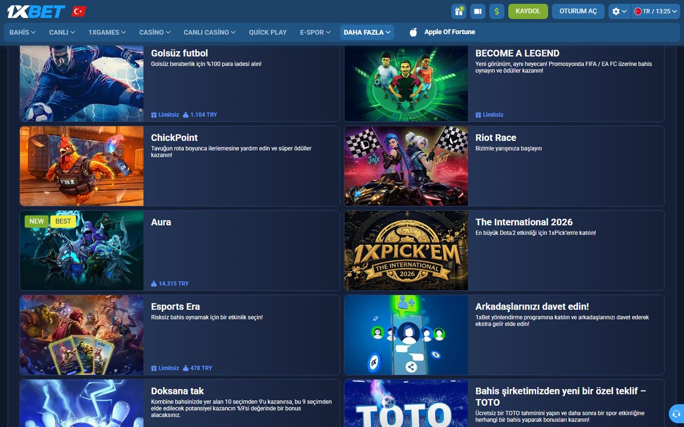The width and height of the screenshot is (684, 427).
Task: Open the Golsüz futbol promo title
Action: click(180, 53)
